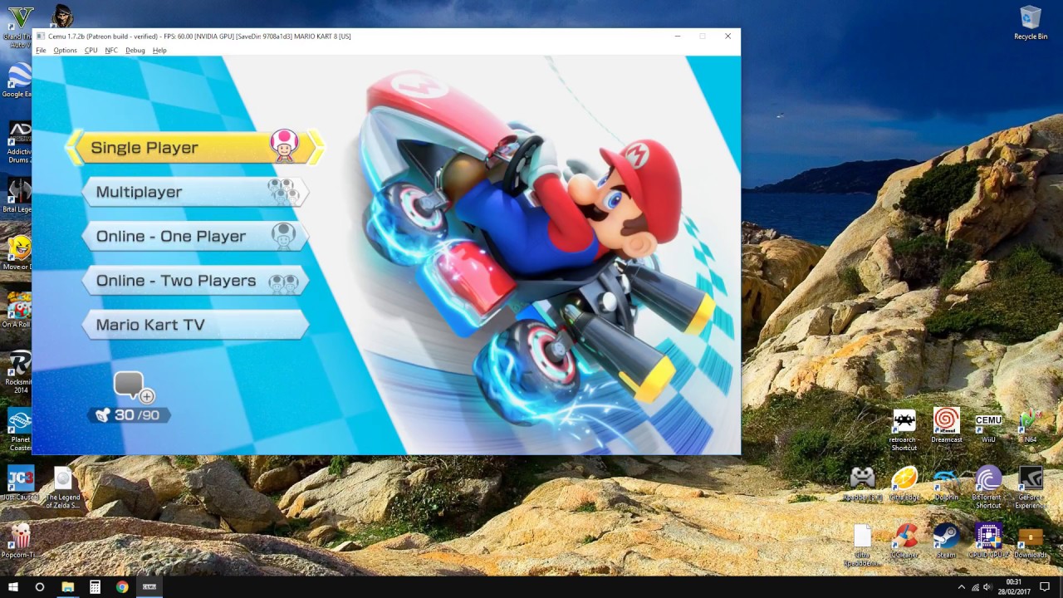Open the network status tray icon
The image size is (1063, 598).
(x=976, y=586)
